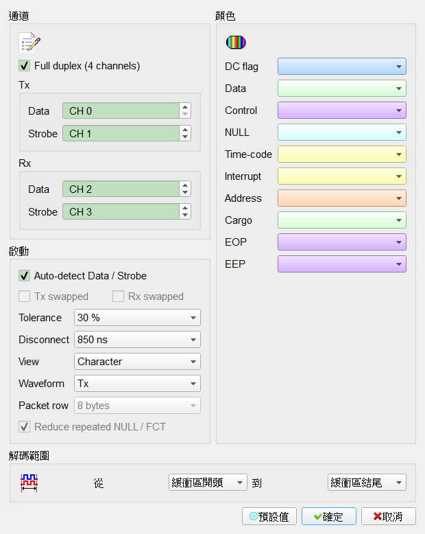Open the Time-code color picker
425x534 pixels.
342,154
